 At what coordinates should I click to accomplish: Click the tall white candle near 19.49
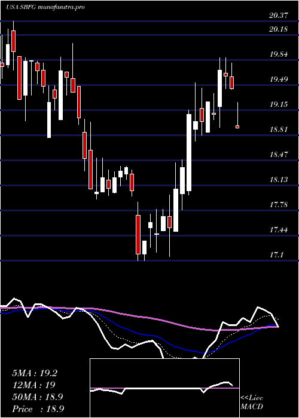(x=219, y=88)
